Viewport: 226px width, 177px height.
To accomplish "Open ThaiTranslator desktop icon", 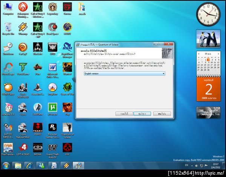I will (x=8, y=149).
